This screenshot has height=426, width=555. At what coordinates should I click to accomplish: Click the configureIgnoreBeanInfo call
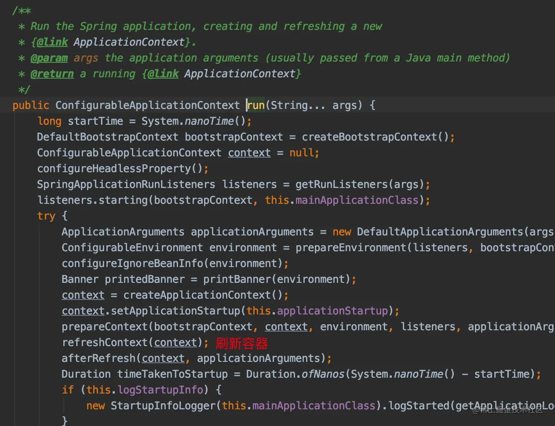pyautogui.click(x=132, y=264)
